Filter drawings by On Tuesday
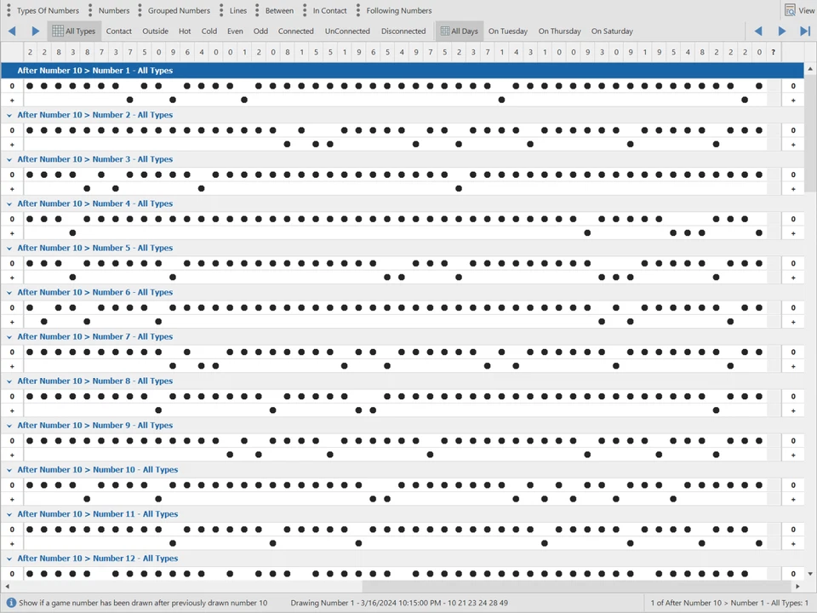The height and width of the screenshot is (613, 817). coord(508,31)
